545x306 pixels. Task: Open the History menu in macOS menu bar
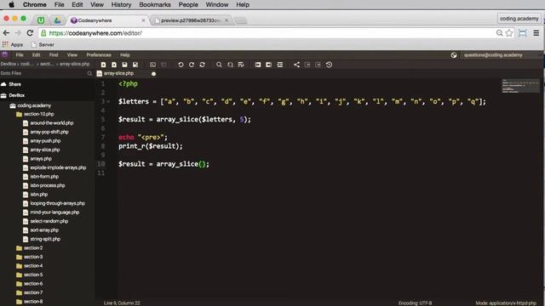tap(121, 4)
